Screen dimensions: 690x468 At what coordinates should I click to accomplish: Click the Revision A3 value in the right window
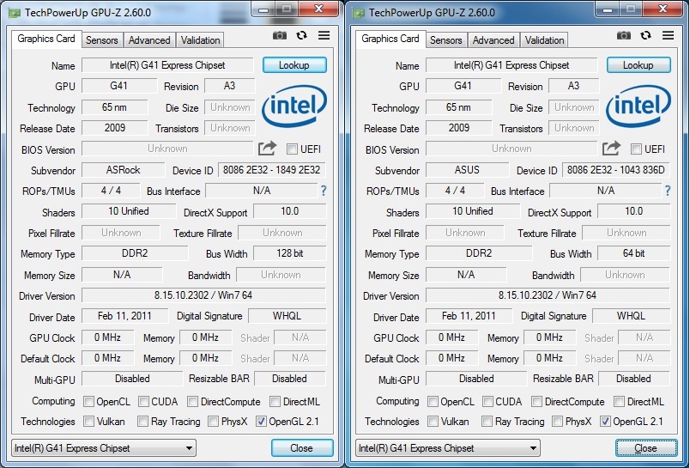(x=574, y=86)
